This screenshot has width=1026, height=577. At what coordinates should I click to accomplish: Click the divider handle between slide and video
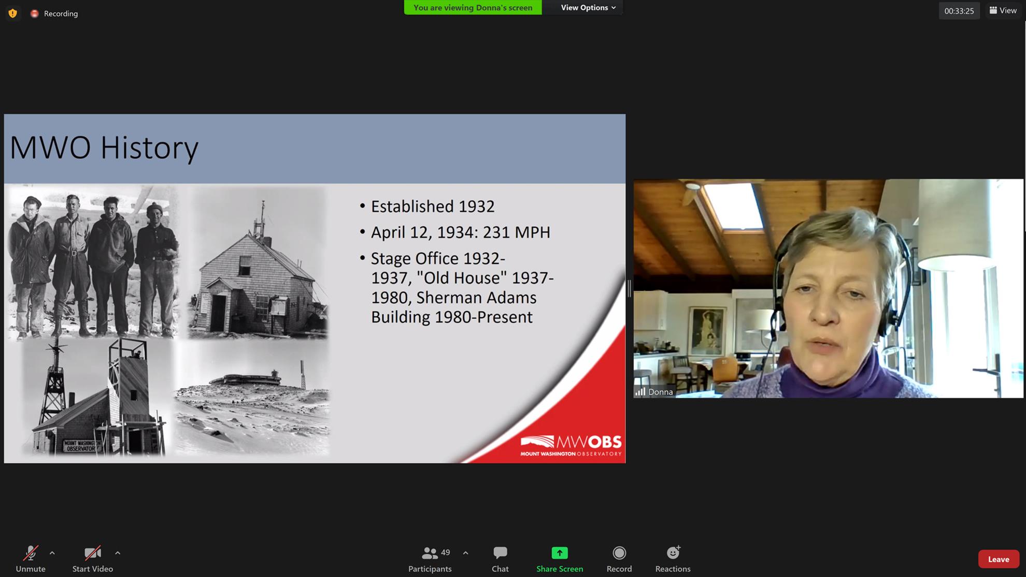pyautogui.click(x=629, y=288)
